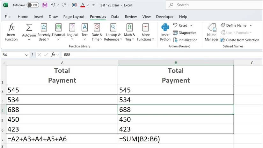Open the Financial functions library
Image resolution: width=263 pixels, height=148 pixels.
(58, 28)
